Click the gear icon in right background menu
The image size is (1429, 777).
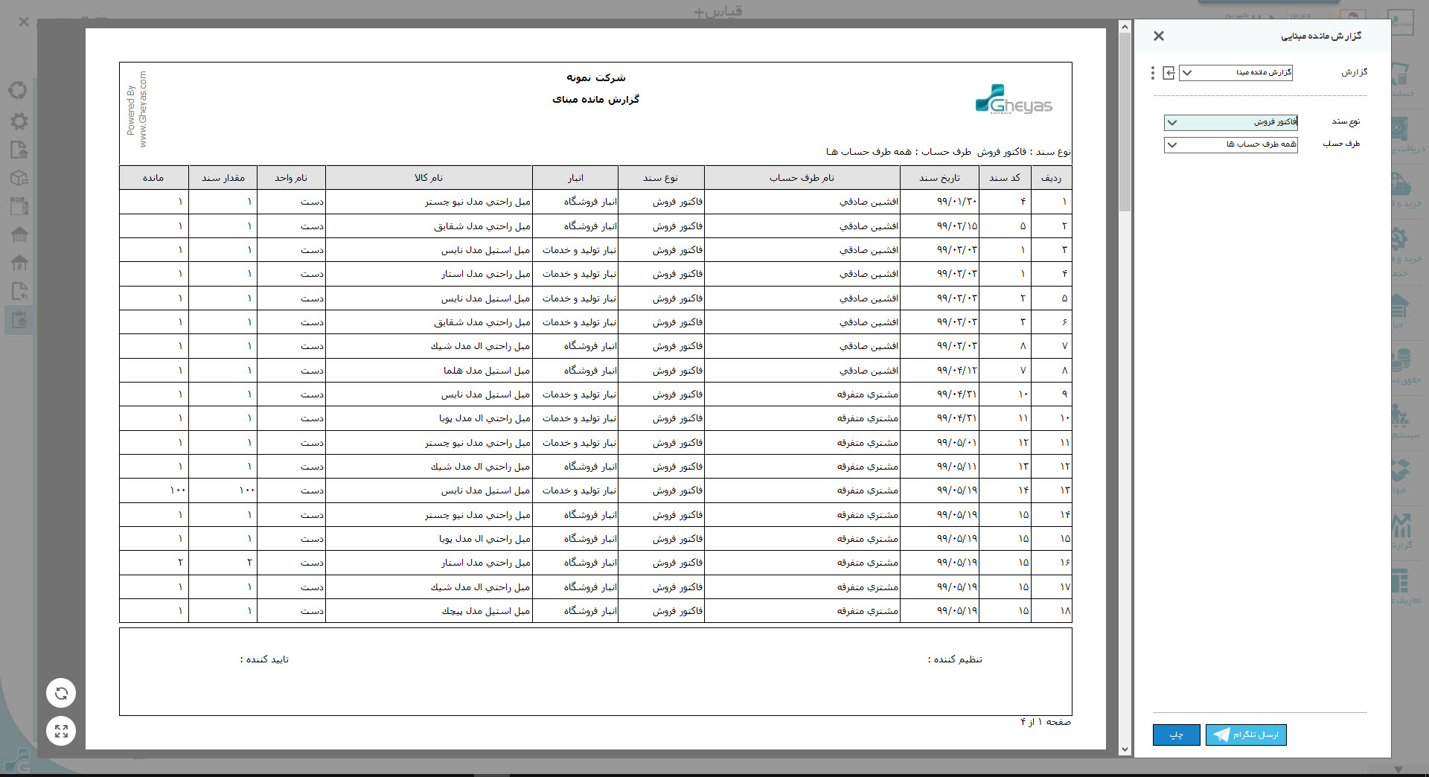point(1398,240)
